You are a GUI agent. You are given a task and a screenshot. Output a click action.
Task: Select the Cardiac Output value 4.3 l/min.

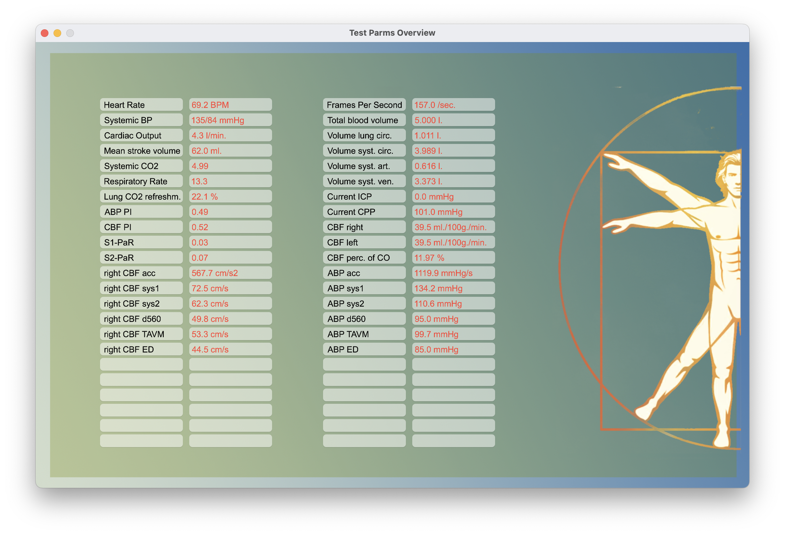pos(230,135)
